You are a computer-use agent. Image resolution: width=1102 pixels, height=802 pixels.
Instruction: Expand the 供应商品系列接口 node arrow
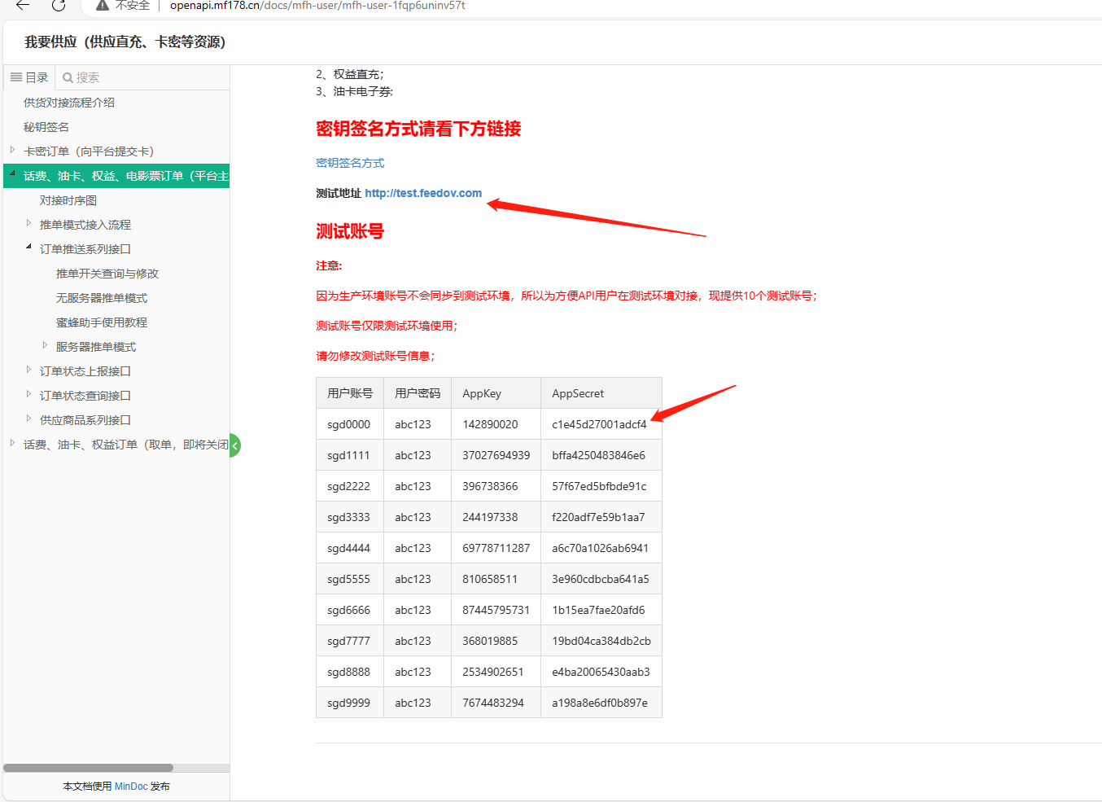click(28, 419)
